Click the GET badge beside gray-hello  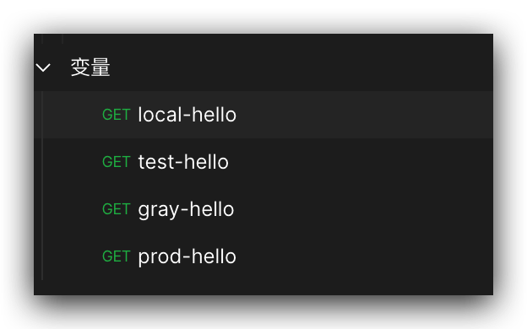point(117,209)
